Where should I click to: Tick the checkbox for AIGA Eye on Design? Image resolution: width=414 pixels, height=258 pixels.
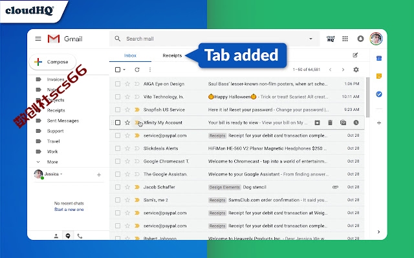(118, 84)
